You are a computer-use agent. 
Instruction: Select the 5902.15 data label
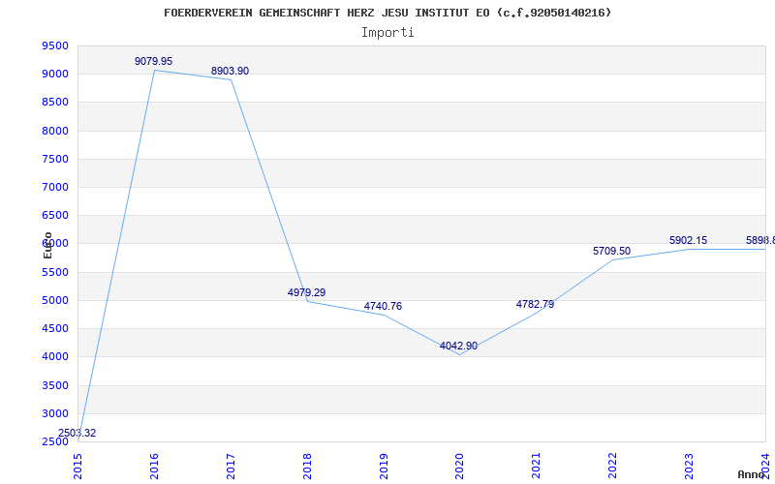point(689,240)
